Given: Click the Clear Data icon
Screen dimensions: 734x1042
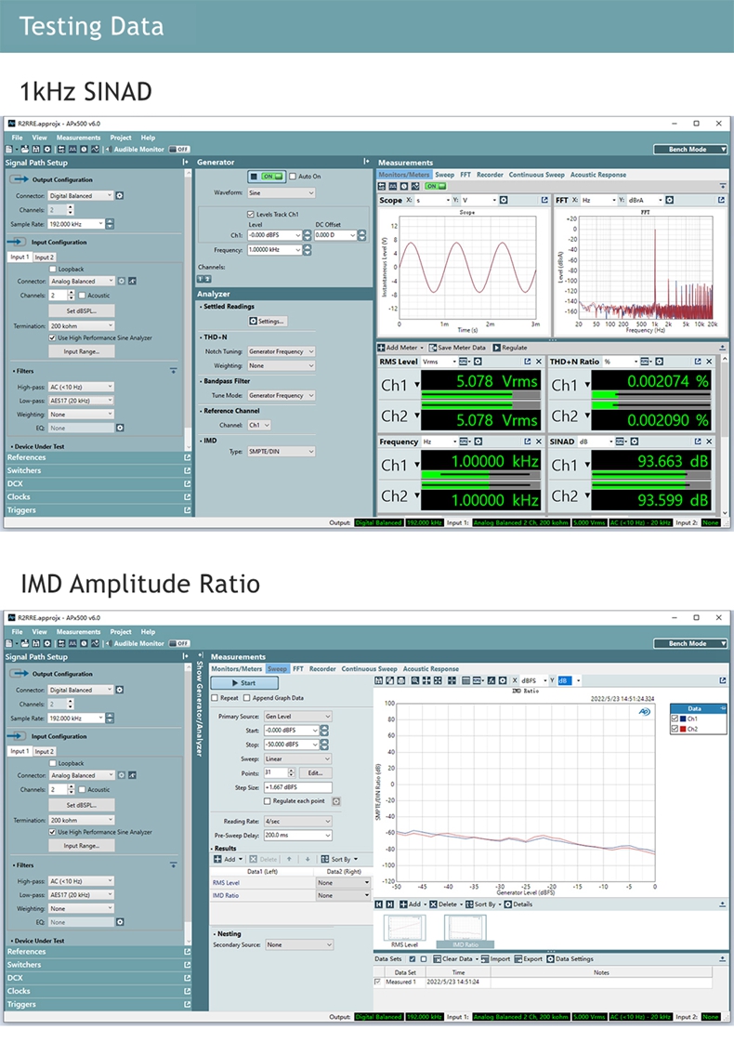Looking at the screenshot, I should [438, 958].
